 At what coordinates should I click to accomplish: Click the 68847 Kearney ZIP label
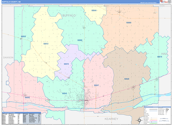coord(96,85)
